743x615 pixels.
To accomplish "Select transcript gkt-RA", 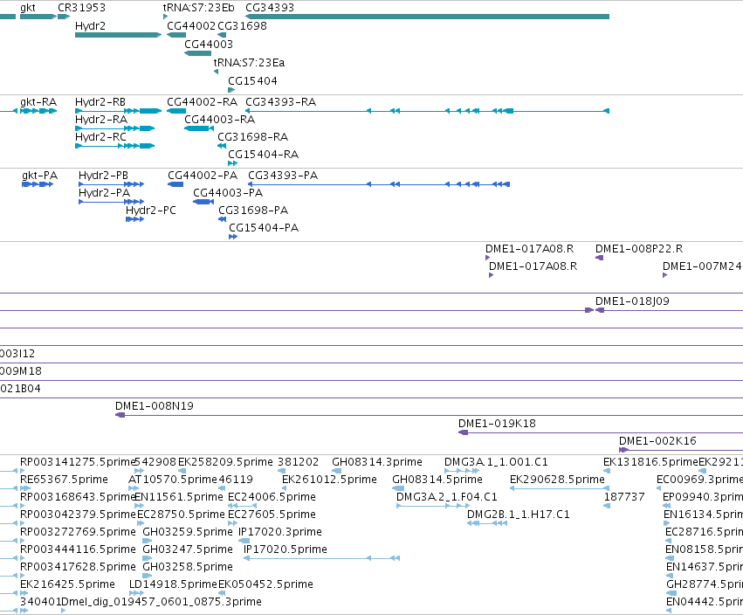I will (38, 111).
